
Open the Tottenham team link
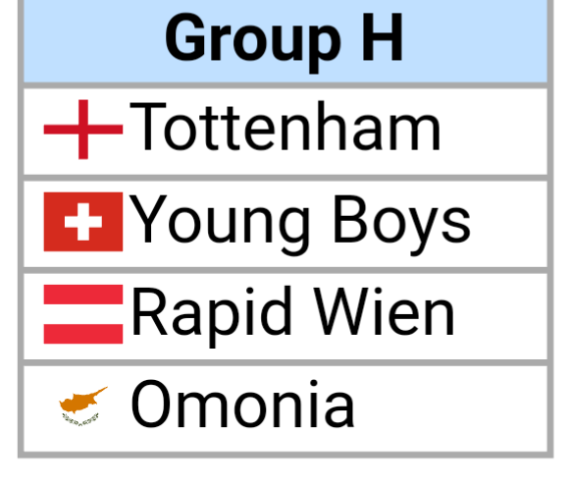(285, 127)
